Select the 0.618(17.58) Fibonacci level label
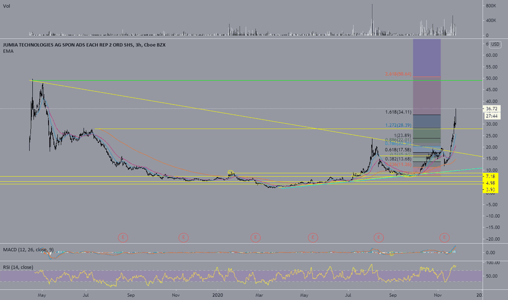The width and height of the screenshot is (508, 300). (398, 149)
